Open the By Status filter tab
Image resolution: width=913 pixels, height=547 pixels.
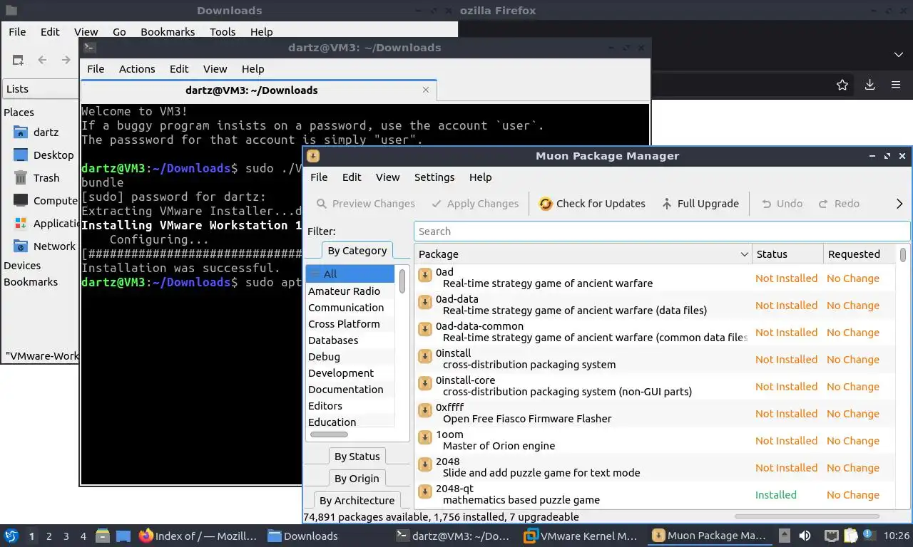click(357, 457)
